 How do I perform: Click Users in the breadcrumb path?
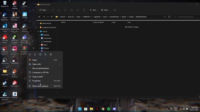[78, 17]
